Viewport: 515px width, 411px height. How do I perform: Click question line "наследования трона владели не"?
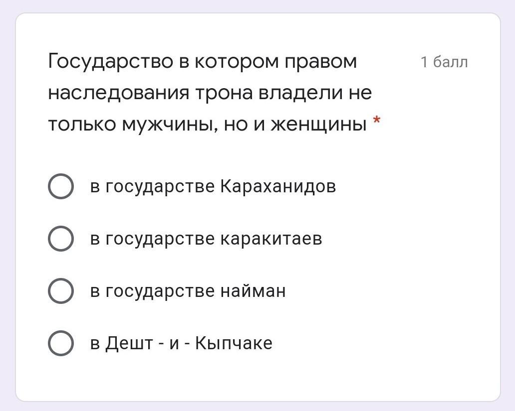tap(210, 93)
